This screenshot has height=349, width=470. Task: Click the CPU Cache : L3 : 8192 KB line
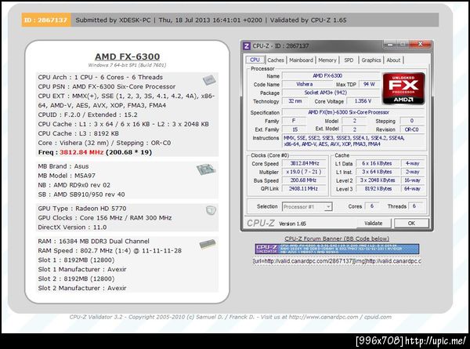(x=78, y=133)
